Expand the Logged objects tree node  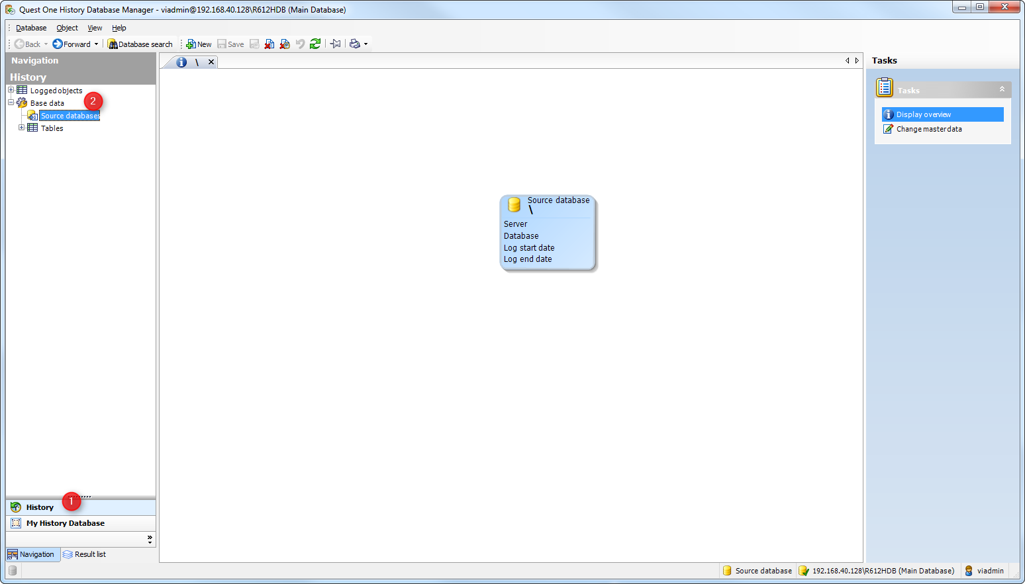[11, 90]
